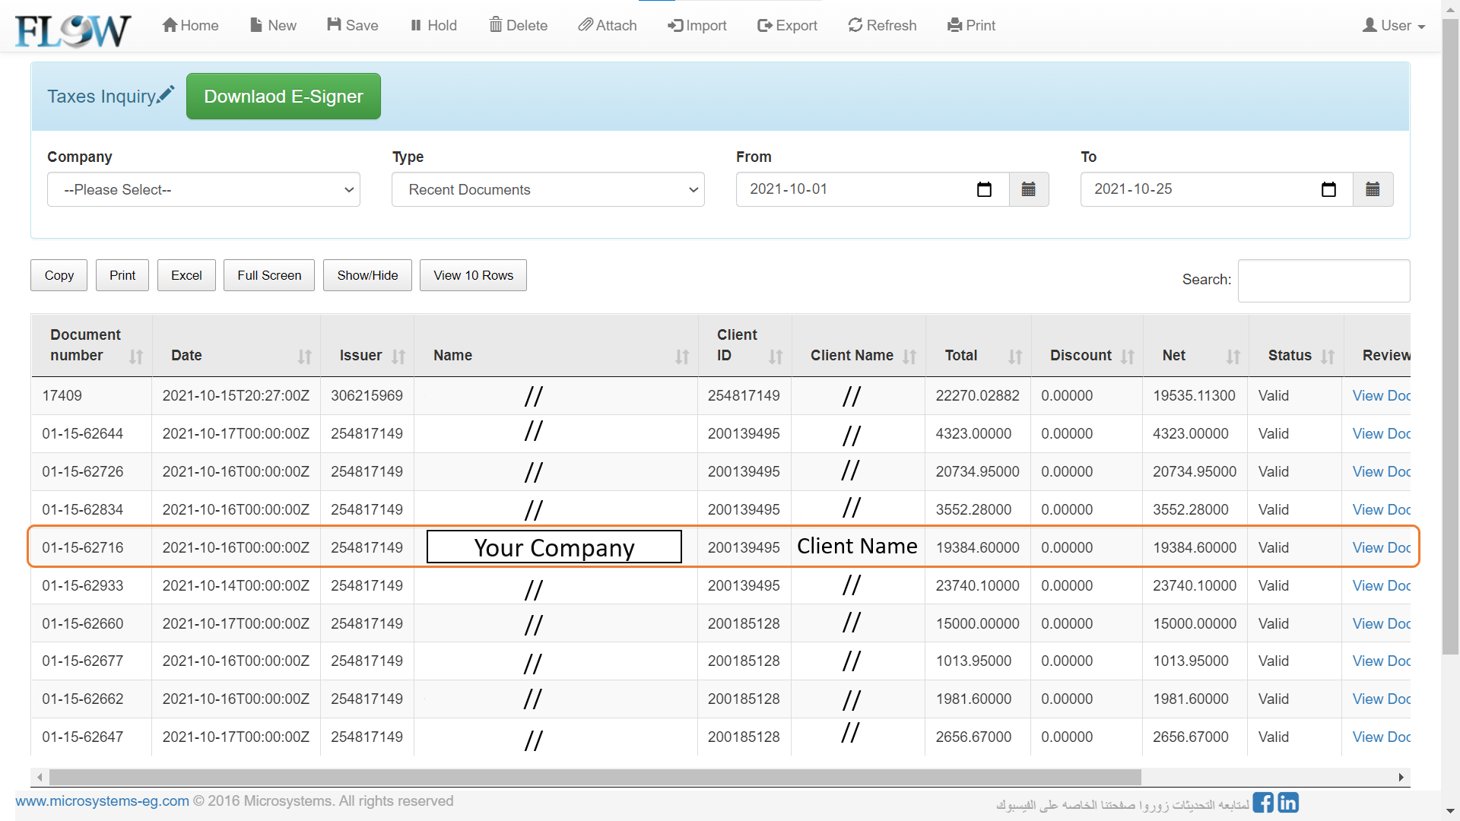The width and height of the screenshot is (1460, 821).
Task: Sort by Status column arrows
Action: coord(1328,357)
